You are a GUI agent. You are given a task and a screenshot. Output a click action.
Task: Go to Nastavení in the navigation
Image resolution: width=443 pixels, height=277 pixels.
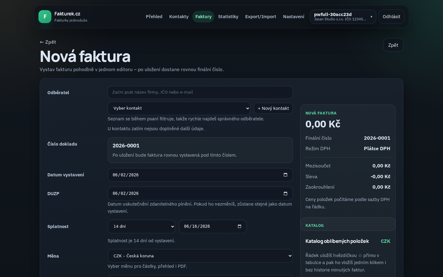pyautogui.click(x=293, y=17)
